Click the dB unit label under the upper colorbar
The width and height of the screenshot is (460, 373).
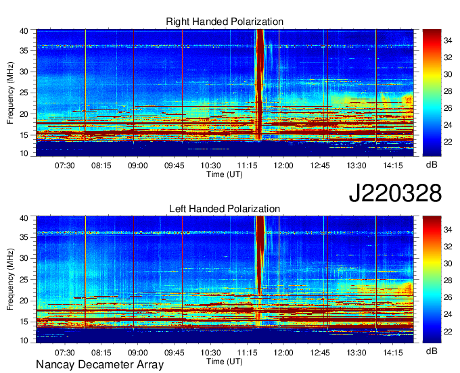coord(432,165)
